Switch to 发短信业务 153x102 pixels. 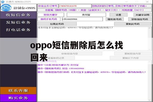pyautogui.click(x=18, y=22)
